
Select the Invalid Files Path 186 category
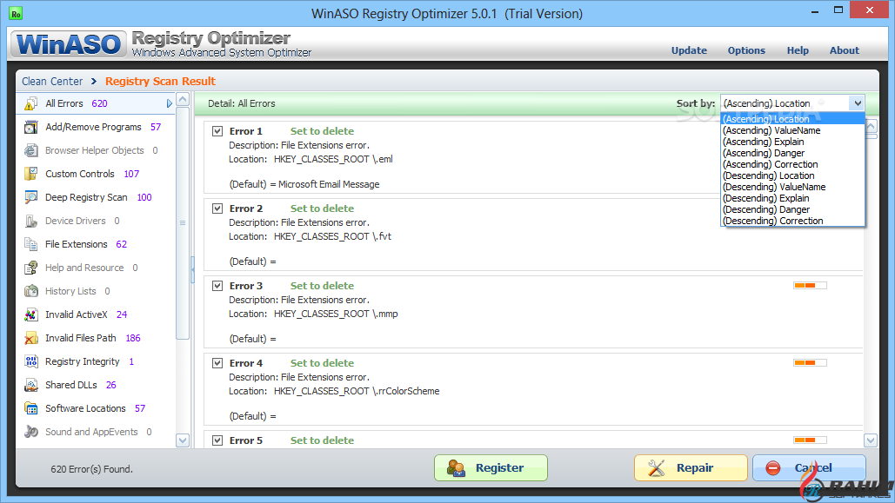tap(96, 338)
